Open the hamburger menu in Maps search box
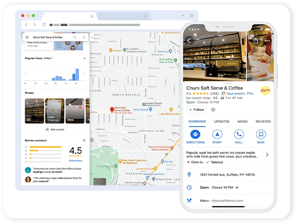297x224 pixels. [x=27, y=37]
